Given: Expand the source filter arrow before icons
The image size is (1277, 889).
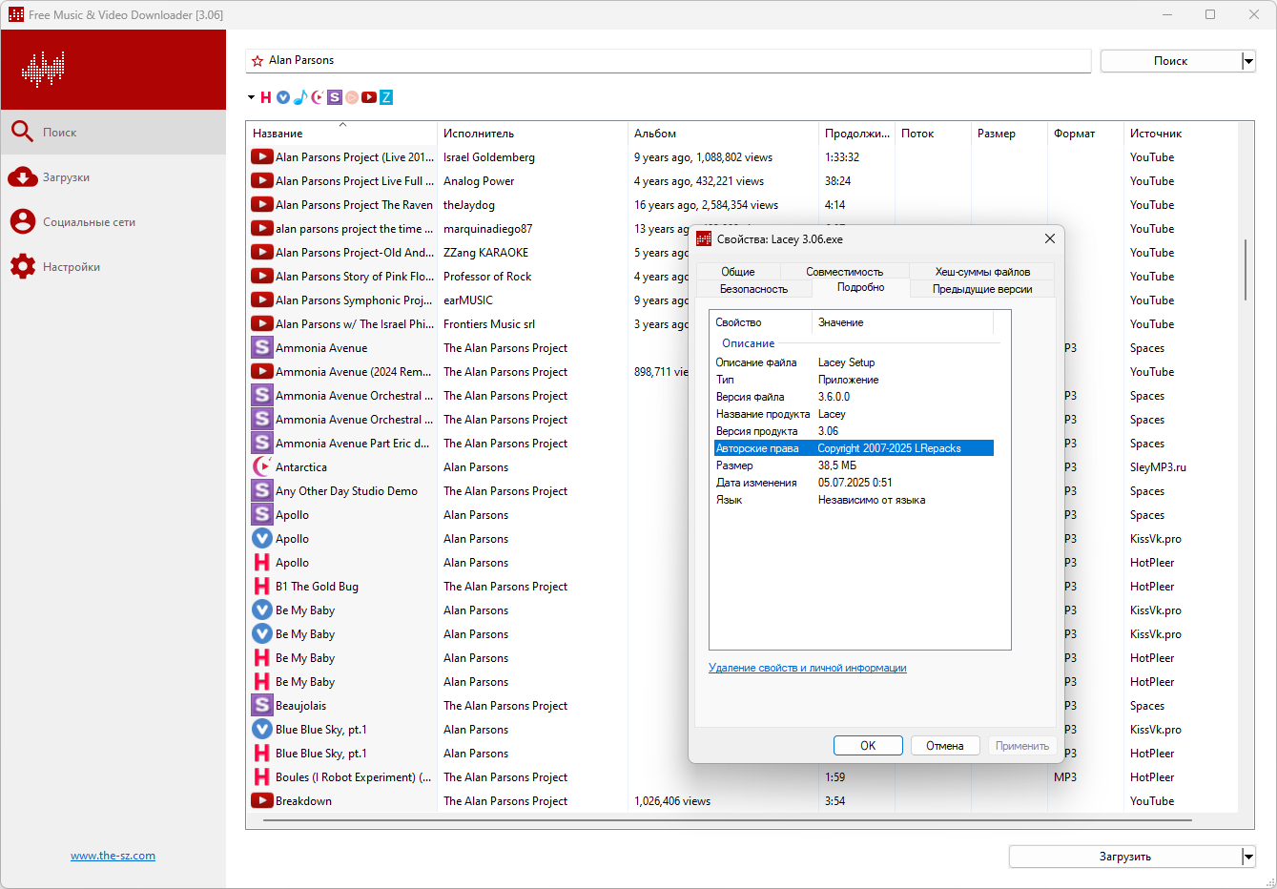Looking at the screenshot, I should click(251, 97).
